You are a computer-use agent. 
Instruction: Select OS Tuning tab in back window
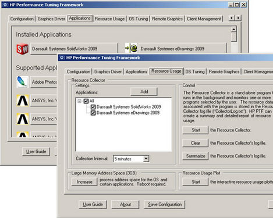point(138,19)
